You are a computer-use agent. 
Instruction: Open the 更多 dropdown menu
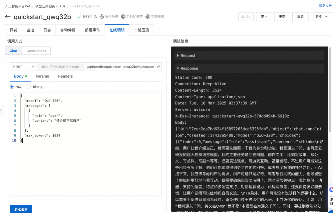point(321,16)
